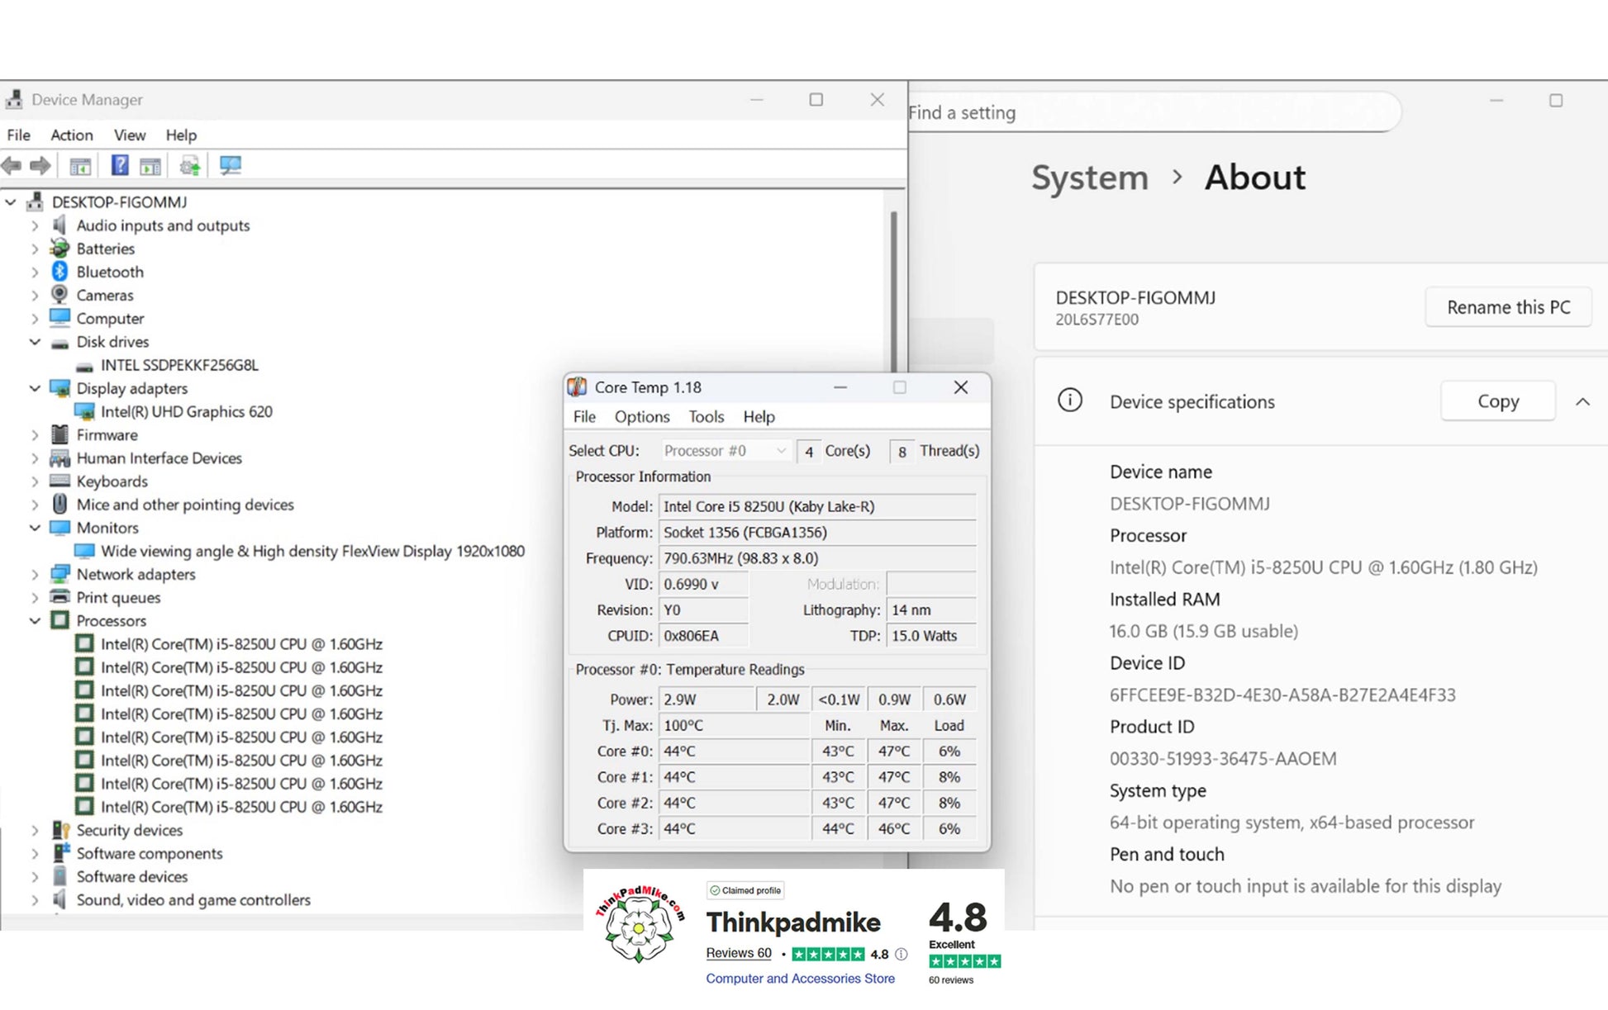Screen dimensions: 1608x1010
Task: Collapse the Disk drives category
Action: pyautogui.click(x=35, y=341)
